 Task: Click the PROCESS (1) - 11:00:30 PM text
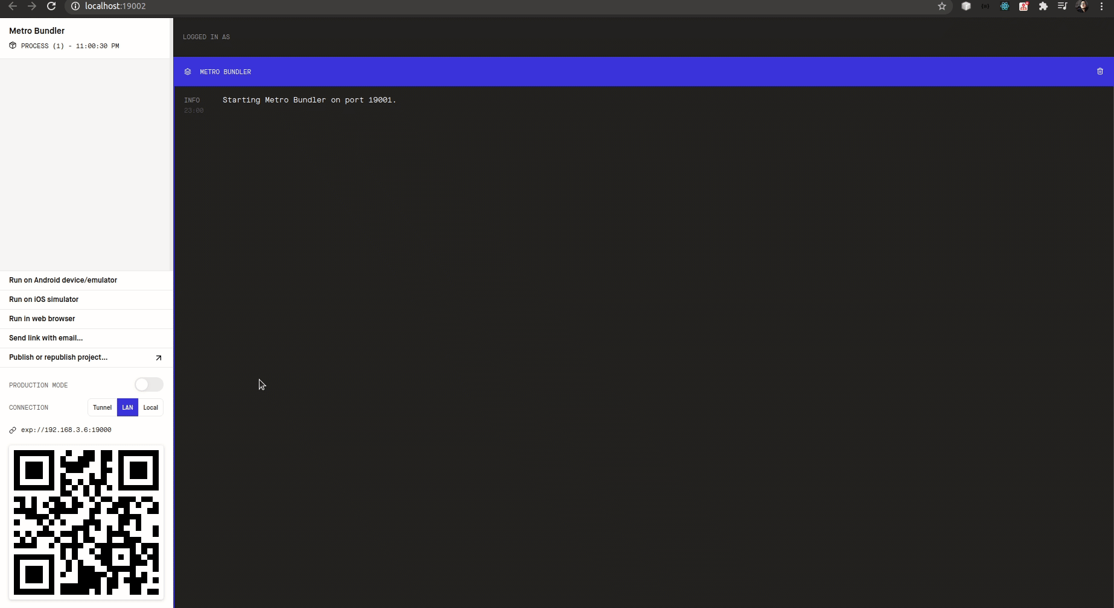click(70, 46)
